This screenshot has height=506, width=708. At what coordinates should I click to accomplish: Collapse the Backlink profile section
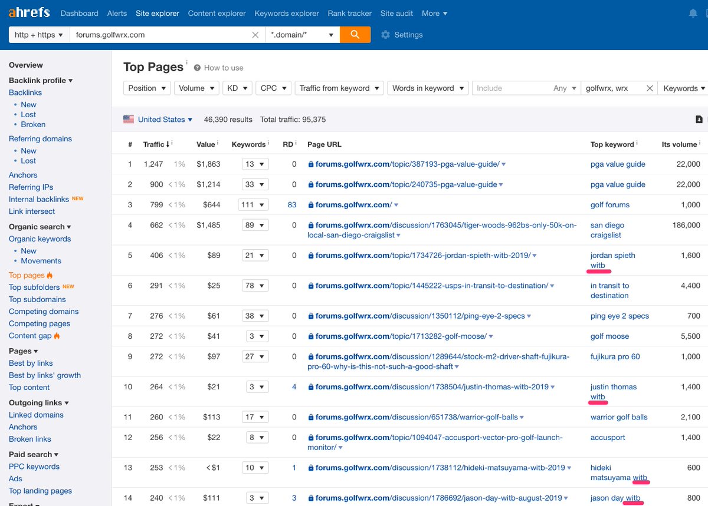(41, 80)
